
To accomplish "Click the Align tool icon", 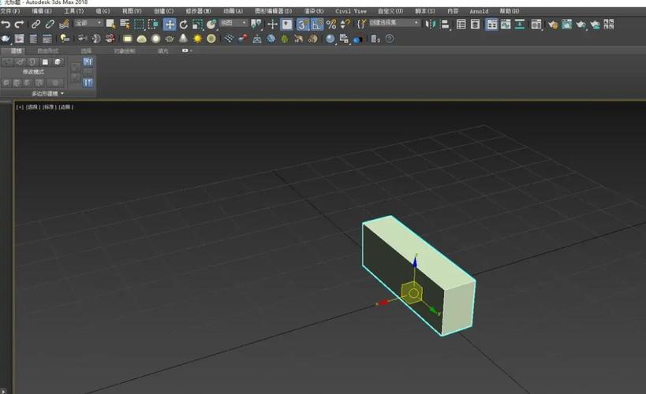I will [x=445, y=24].
